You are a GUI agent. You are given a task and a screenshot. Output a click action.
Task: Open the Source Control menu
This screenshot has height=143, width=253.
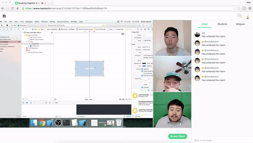[x=63, y=22]
